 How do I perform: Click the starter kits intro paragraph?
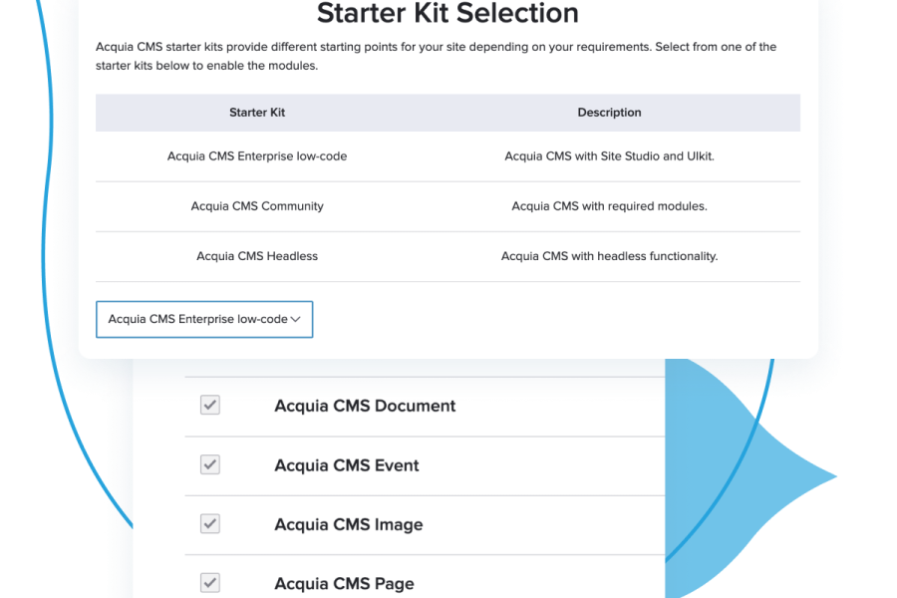pyautogui.click(x=437, y=56)
